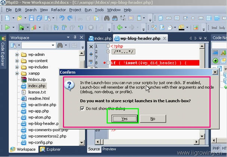Open the Workspace panel options arrow
The height and width of the screenshot is (157, 227).
[68, 38]
